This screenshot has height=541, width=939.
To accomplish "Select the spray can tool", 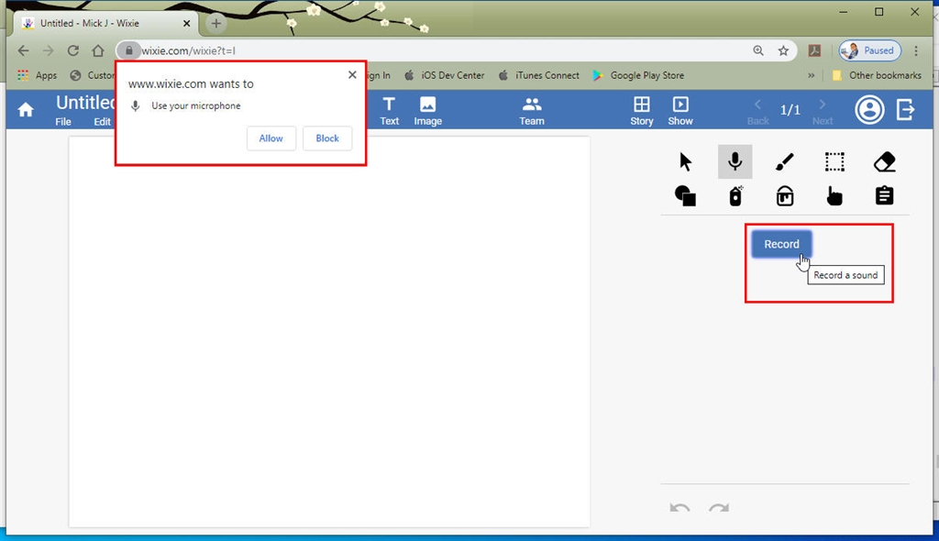I will click(x=735, y=196).
